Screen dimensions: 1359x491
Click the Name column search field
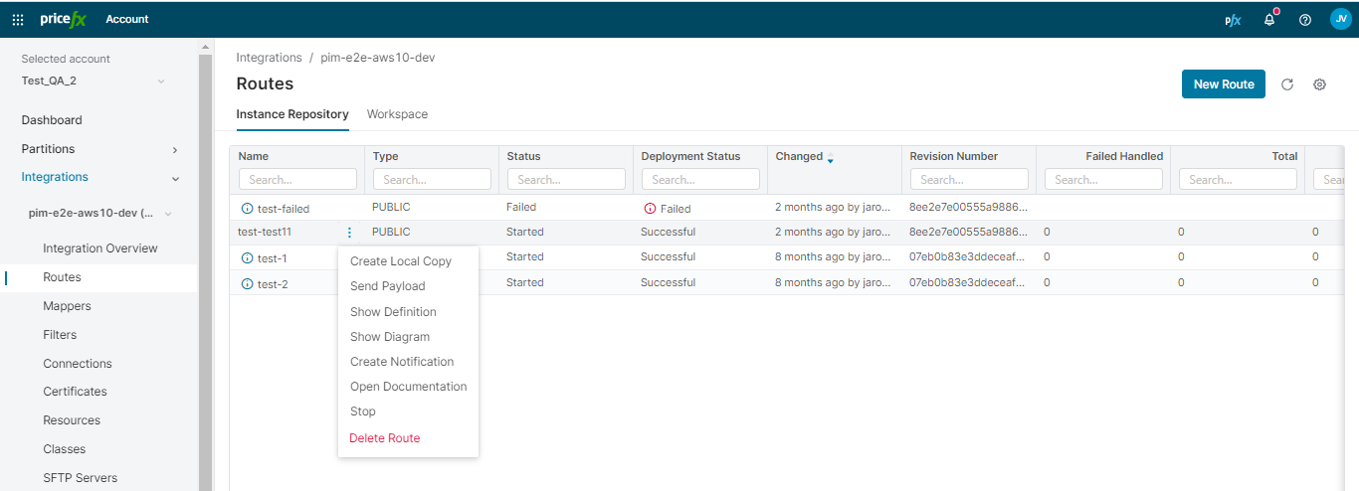click(x=297, y=180)
